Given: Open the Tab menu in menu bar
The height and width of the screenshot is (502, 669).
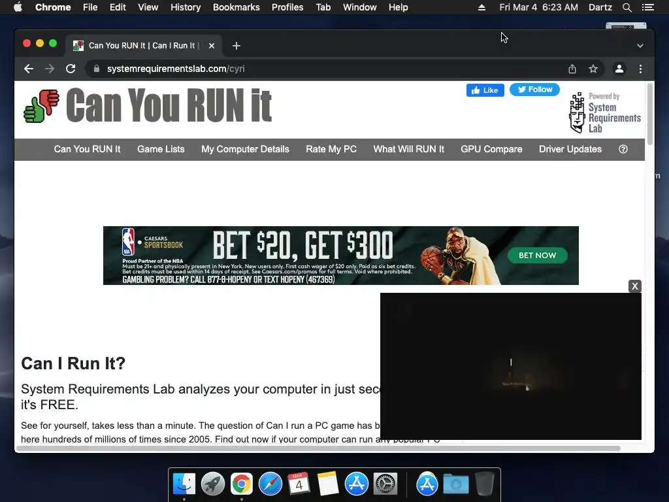Looking at the screenshot, I should 323,7.
